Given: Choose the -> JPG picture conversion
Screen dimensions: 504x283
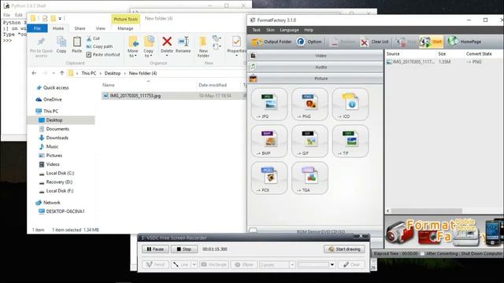Looking at the screenshot, I should pos(269,105).
